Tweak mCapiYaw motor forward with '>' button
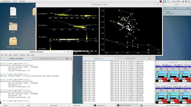The width and height of the screenshot is (191, 107). 189,76
